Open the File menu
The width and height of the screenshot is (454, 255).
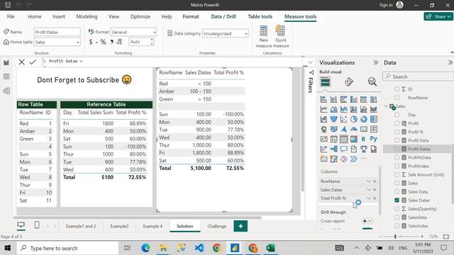coord(11,16)
